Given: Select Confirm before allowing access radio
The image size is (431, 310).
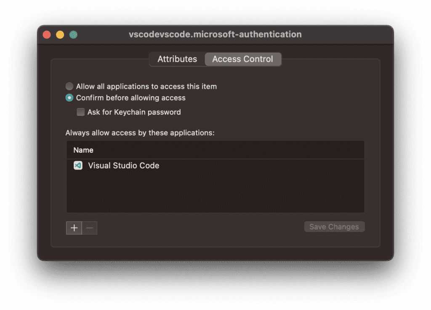Looking at the screenshot, I should pyautogui.click(x=69, y=98).
